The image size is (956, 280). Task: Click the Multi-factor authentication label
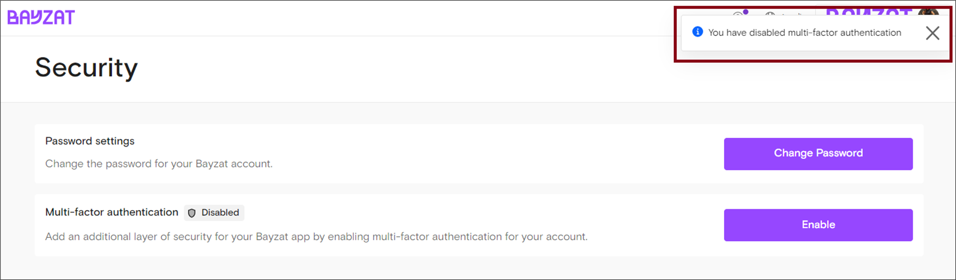pos(112,212)
